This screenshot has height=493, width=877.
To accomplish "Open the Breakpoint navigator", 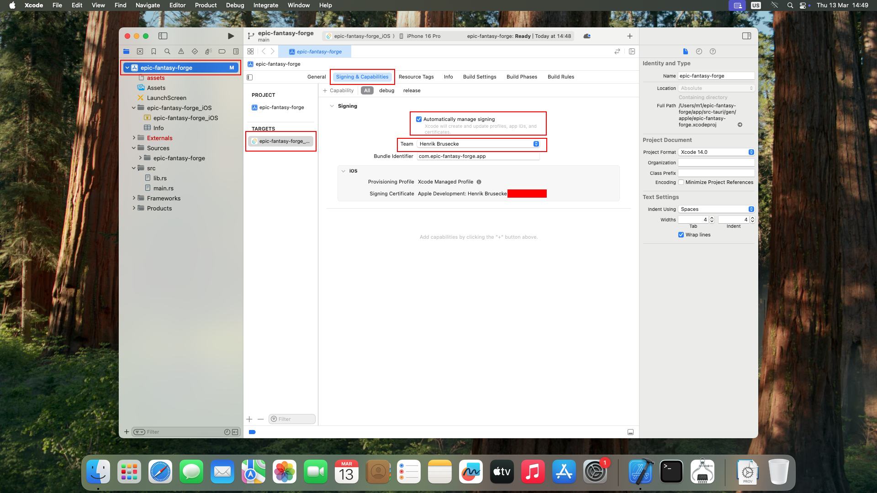I will point(222,52).
